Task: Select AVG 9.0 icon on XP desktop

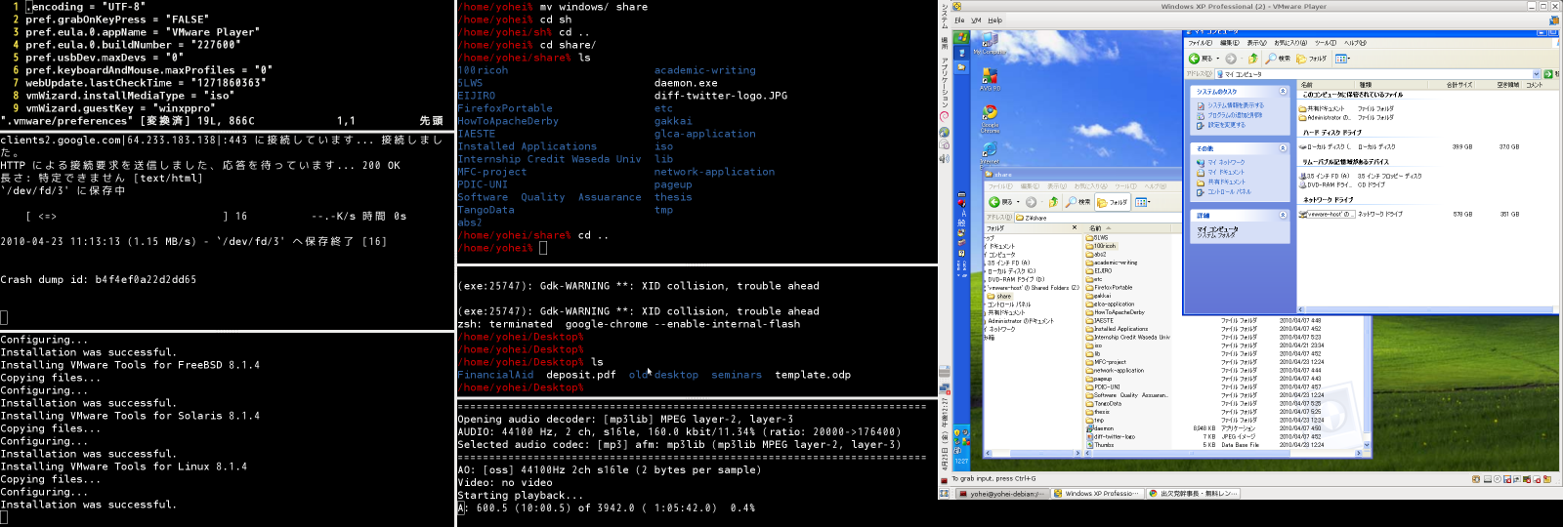Action: point(990,79)
